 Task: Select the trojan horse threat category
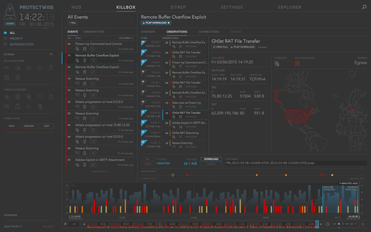pyautogui.click(x=29, y=97)
